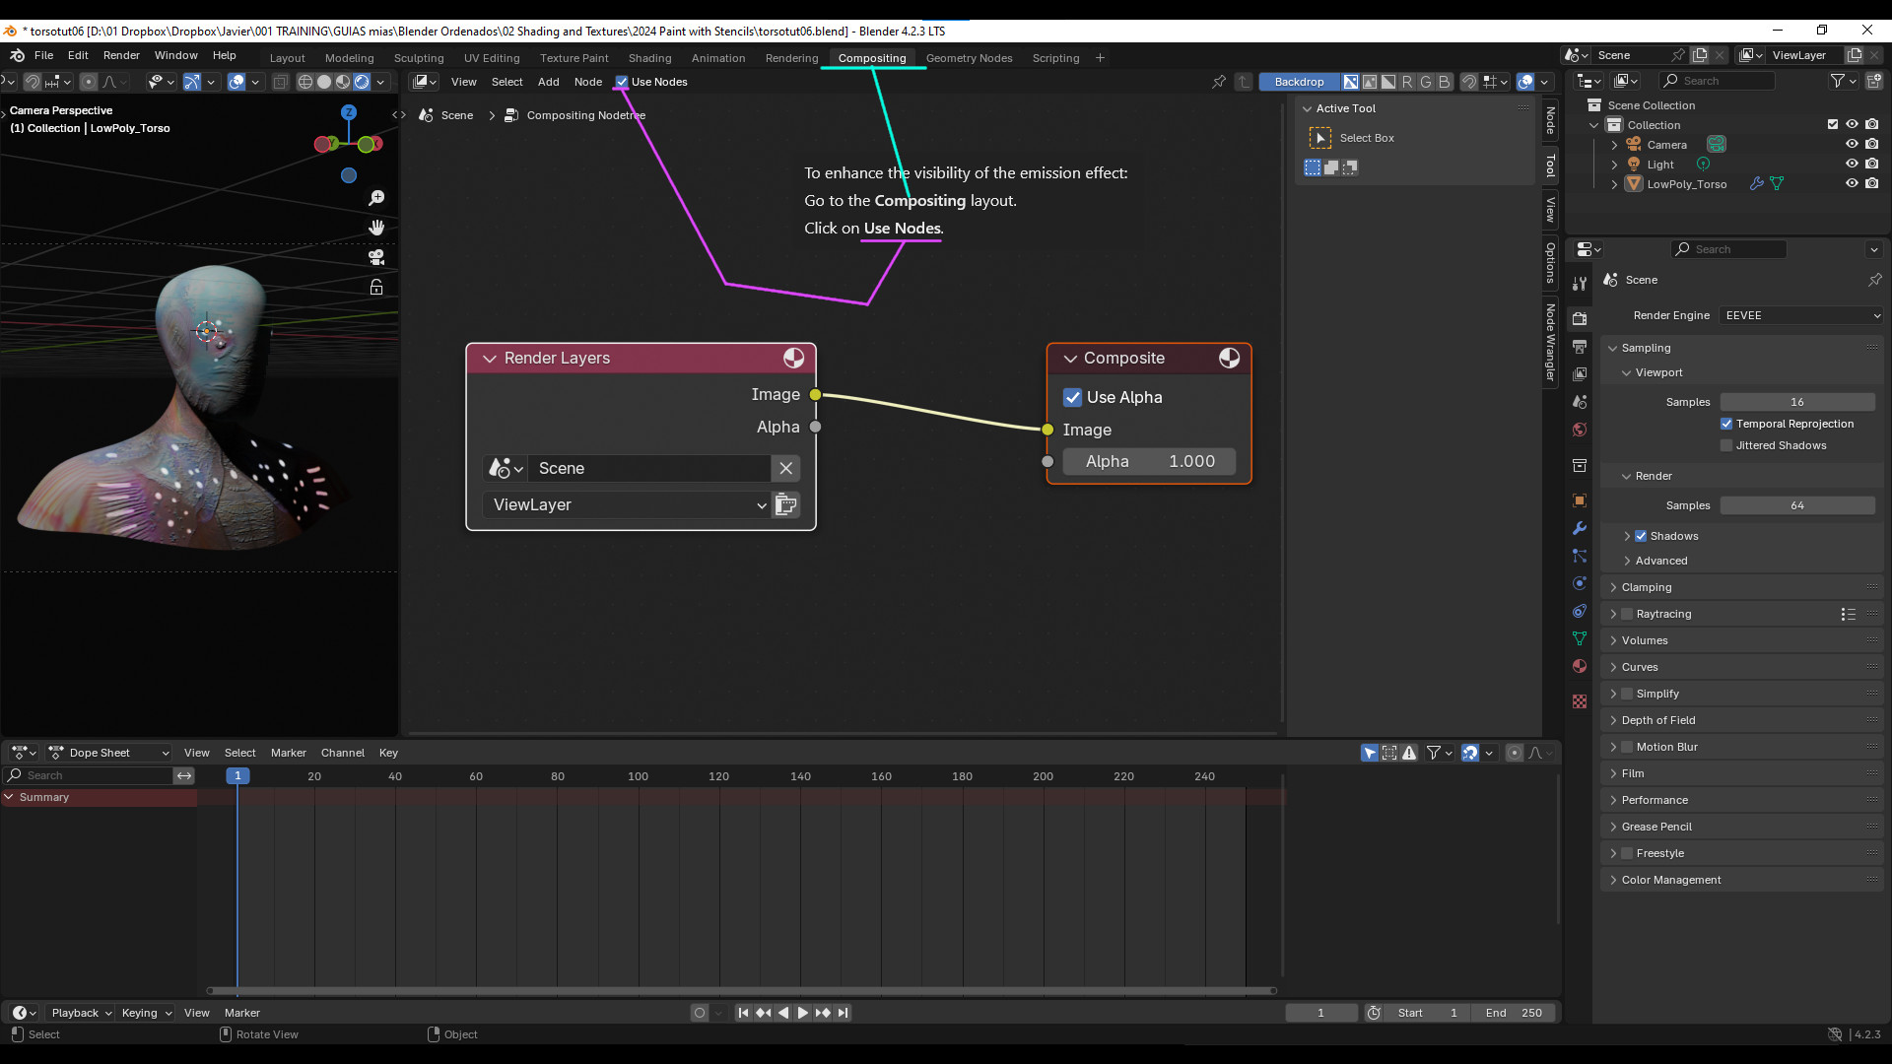Toggle the Backdrop button
This screenshot has height=1064, width=1892.
(1299, 82)
